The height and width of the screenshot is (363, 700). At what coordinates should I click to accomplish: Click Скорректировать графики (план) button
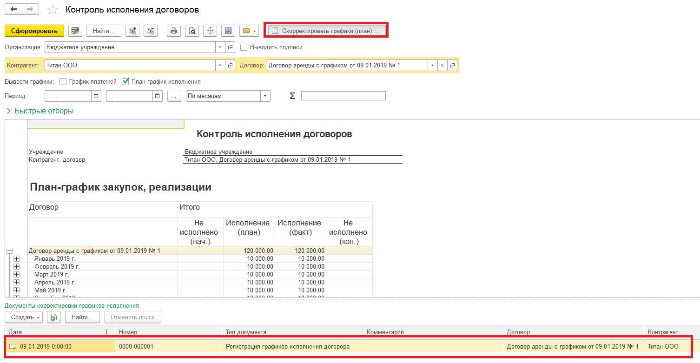coord(326,31)
